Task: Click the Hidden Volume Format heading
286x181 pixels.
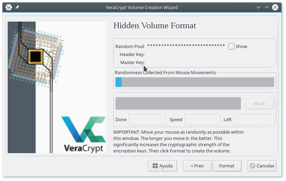Action: tap(155, 26)
